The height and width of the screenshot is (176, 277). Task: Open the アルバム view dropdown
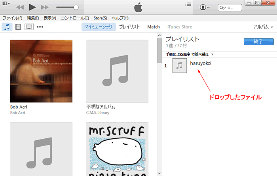(263, 27)
